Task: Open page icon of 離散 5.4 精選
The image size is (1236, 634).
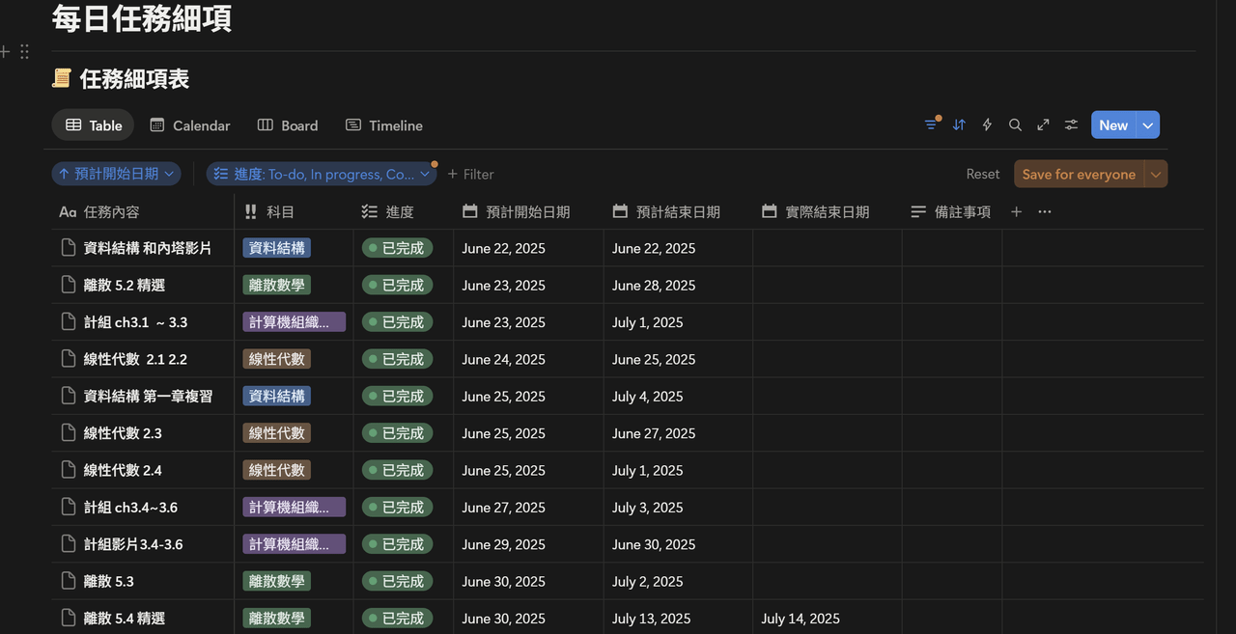Action: pyautogui.click(x=69, y=618)
